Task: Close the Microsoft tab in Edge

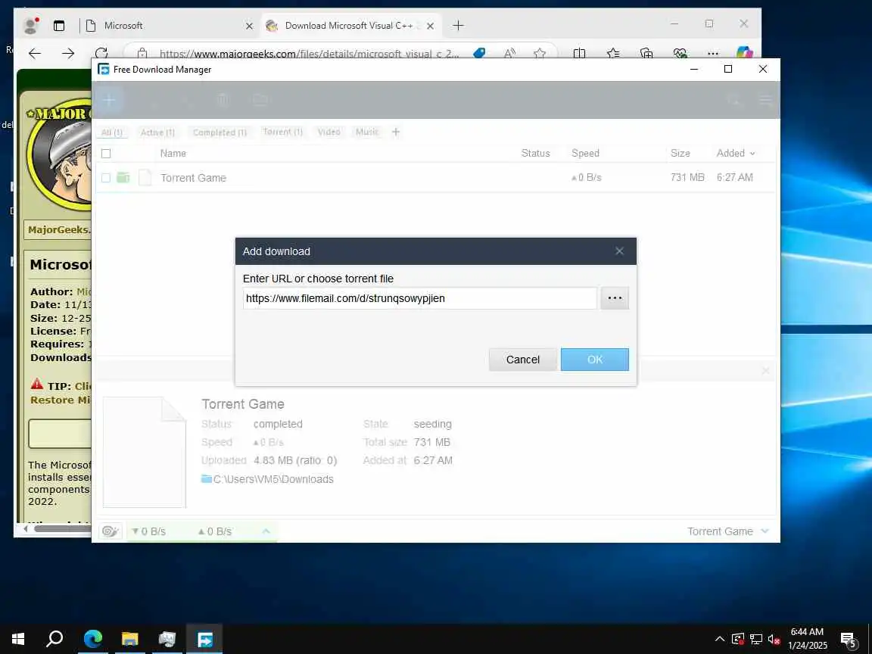Action: (x=249, y=26)
